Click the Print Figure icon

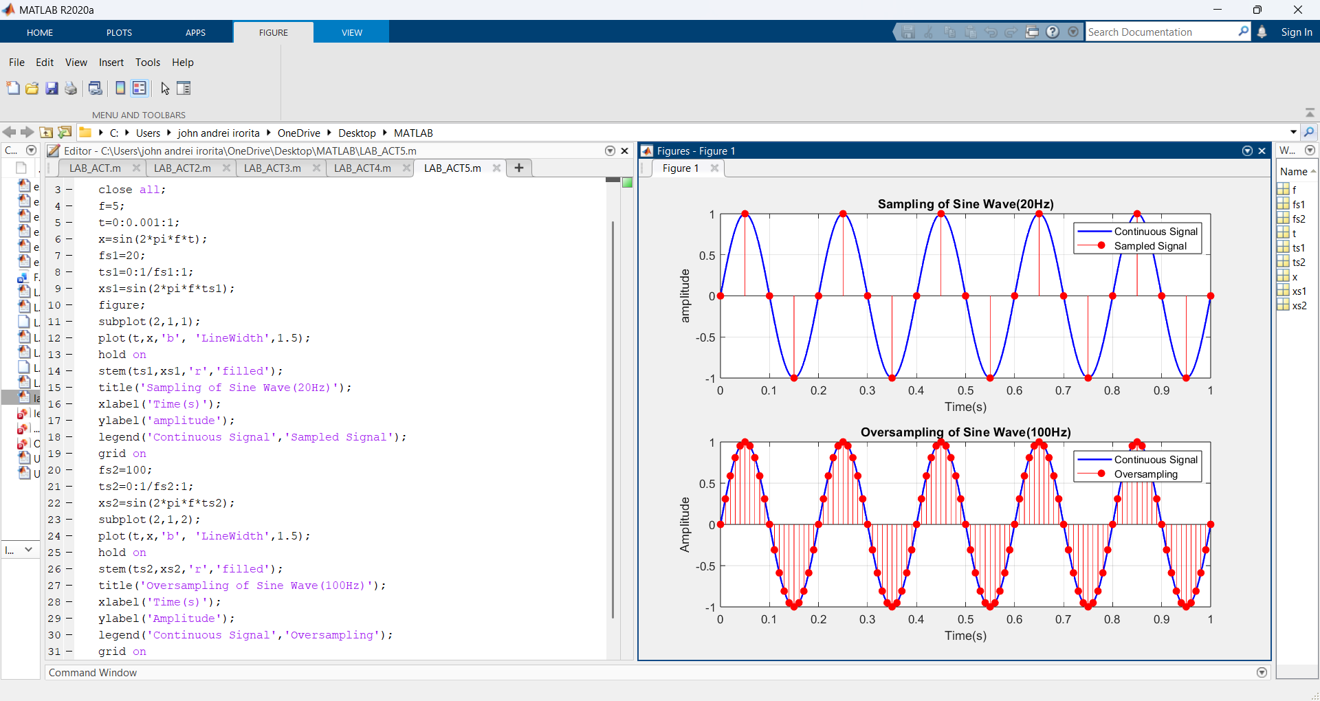(71, 88)
